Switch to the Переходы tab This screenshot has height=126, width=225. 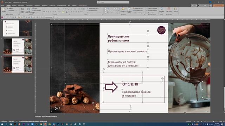click(x=37, y=6)
